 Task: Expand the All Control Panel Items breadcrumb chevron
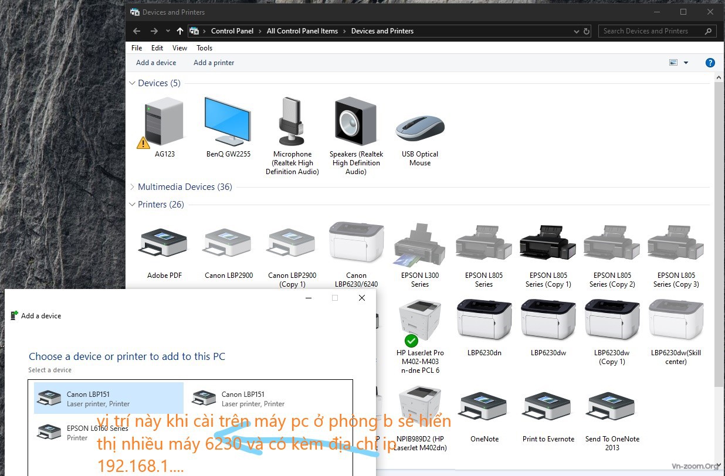click(344, 31)
